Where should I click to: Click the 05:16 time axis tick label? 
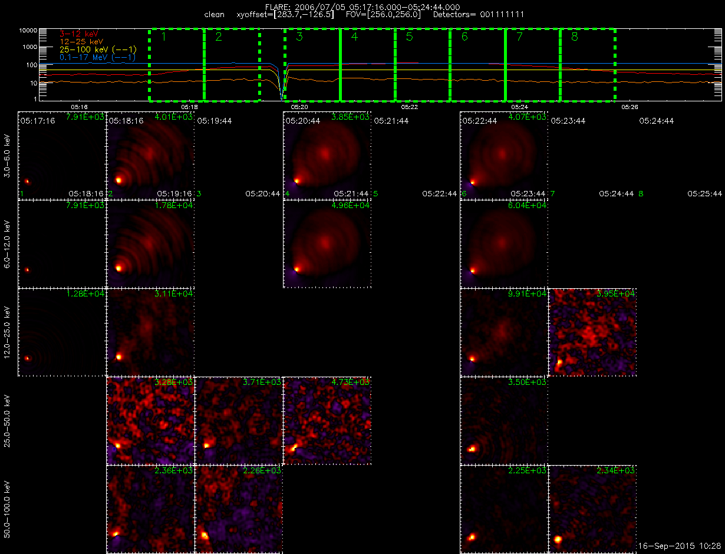[x=79, y=107]
